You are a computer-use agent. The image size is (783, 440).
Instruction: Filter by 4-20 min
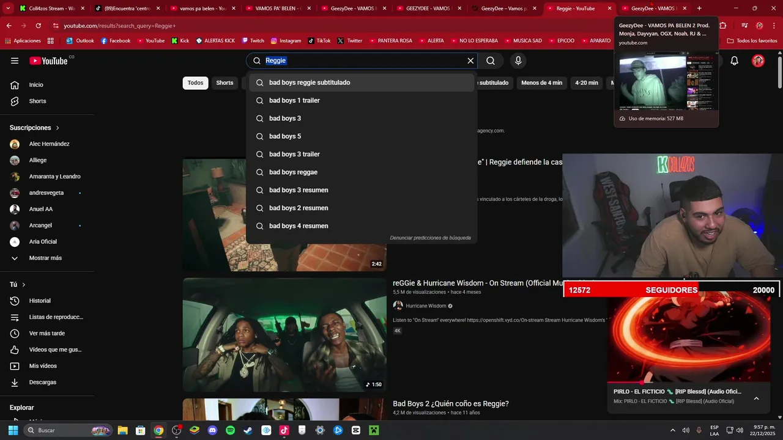[586, 83]
